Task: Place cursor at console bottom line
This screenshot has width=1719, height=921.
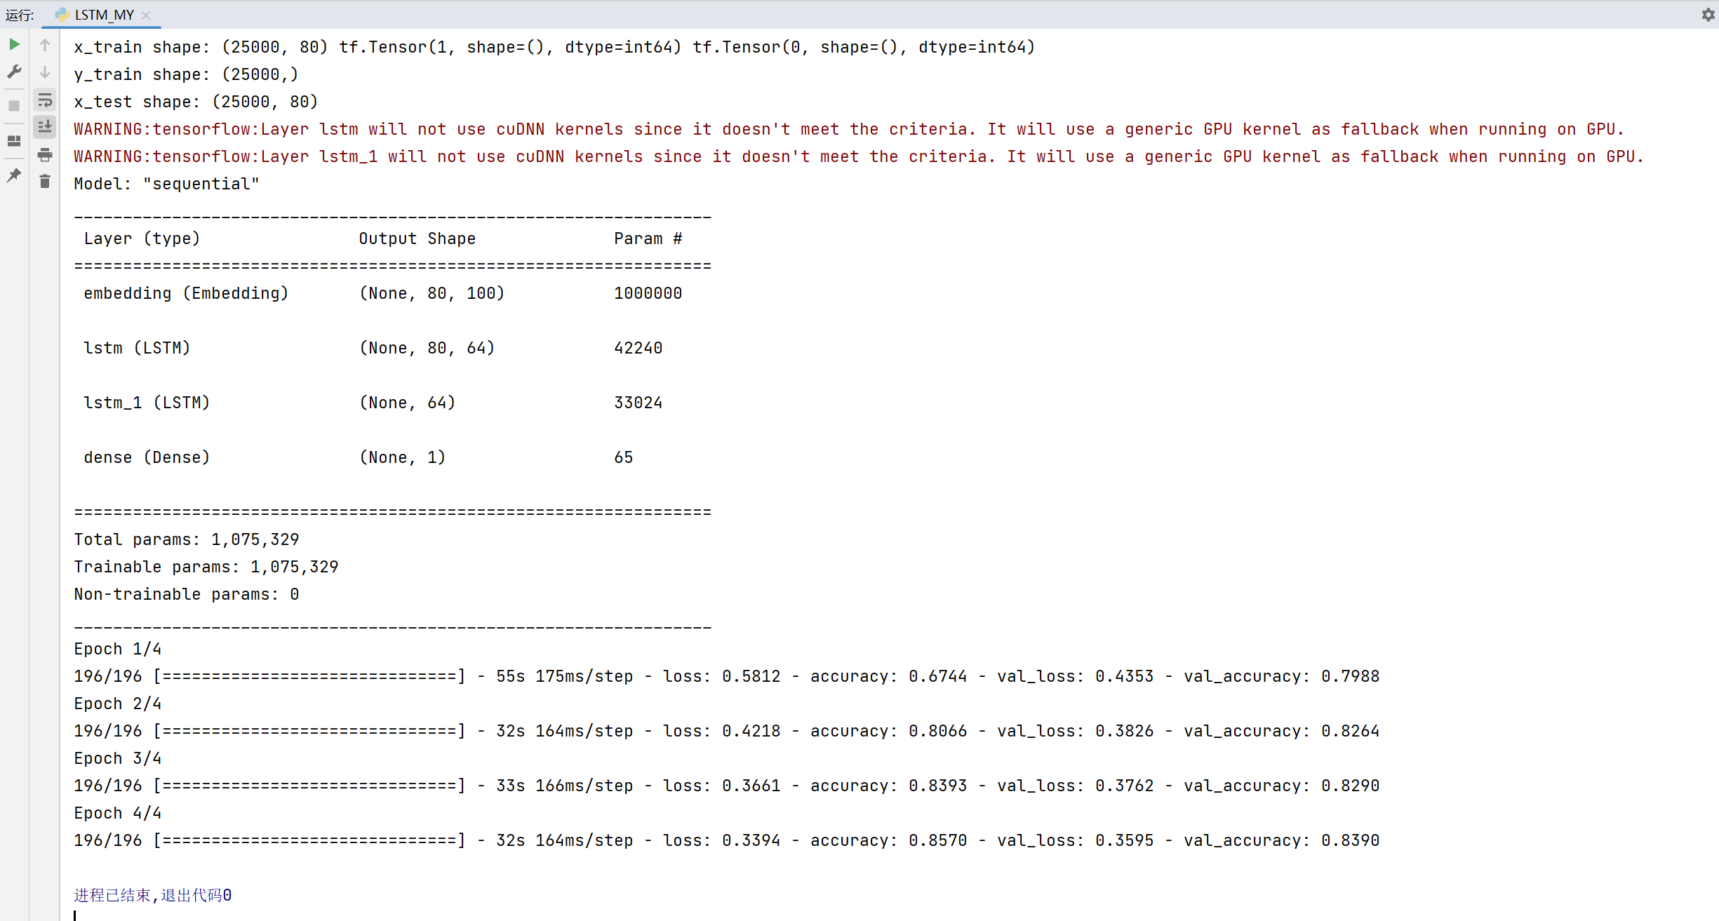Action: 75,915
